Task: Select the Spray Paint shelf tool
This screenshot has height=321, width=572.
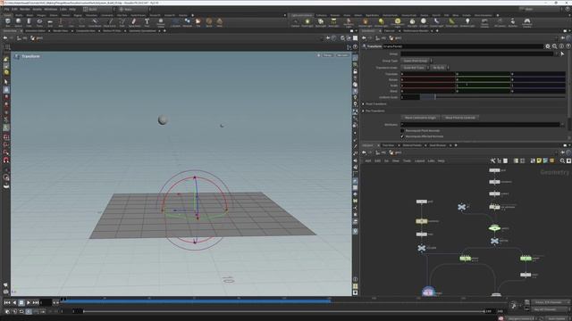Action: click(134, 22)
